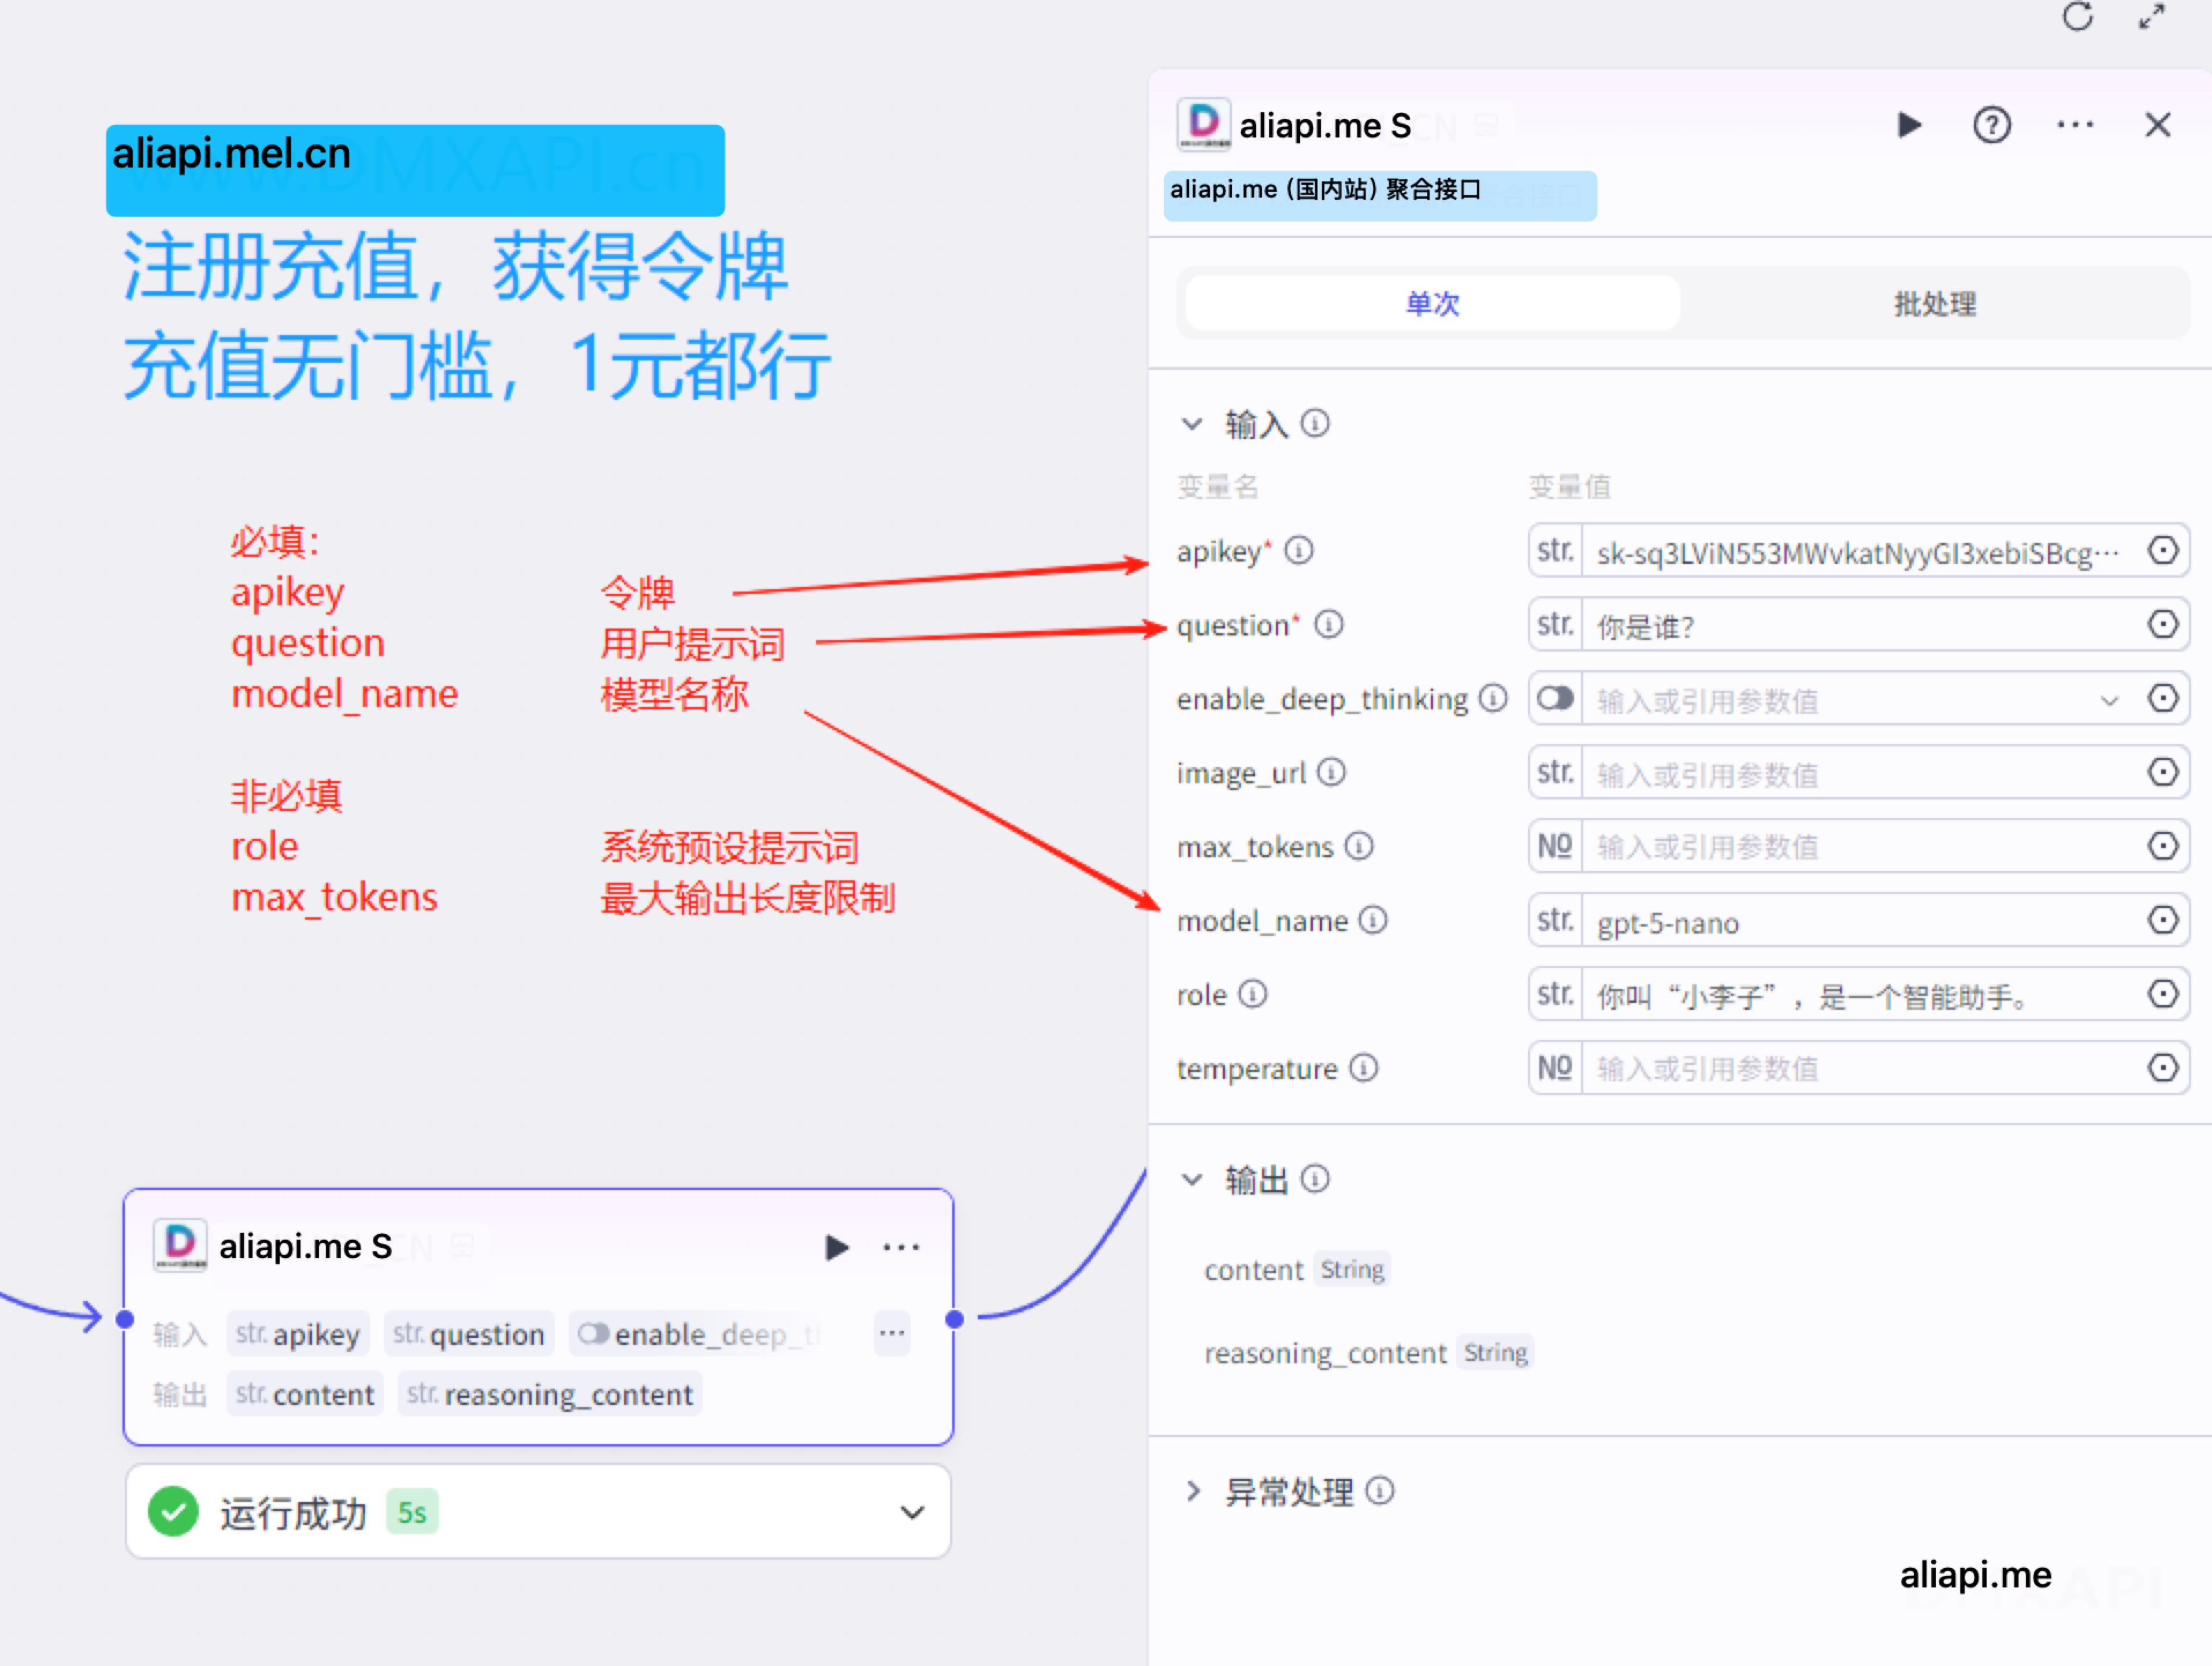The image size is (2212, 1666).
Task: Show more inputs via node card ellipsis chip
Action: coord(891,1333)
